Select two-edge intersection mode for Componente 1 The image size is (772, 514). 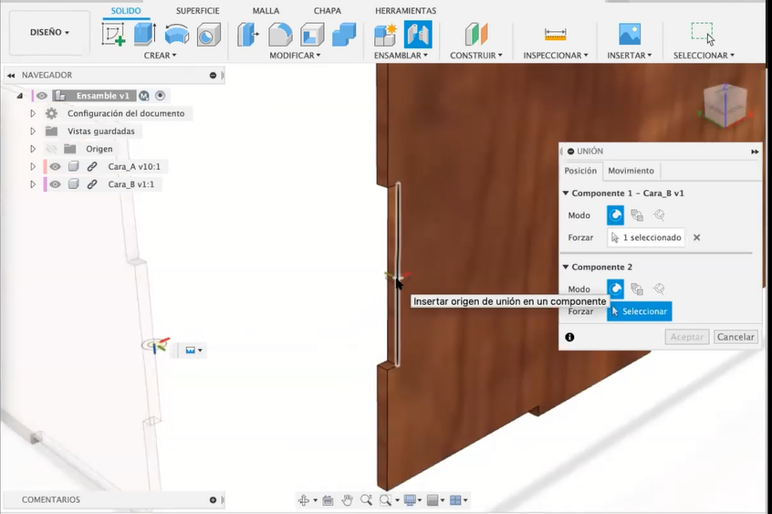(x=659, y=215)
